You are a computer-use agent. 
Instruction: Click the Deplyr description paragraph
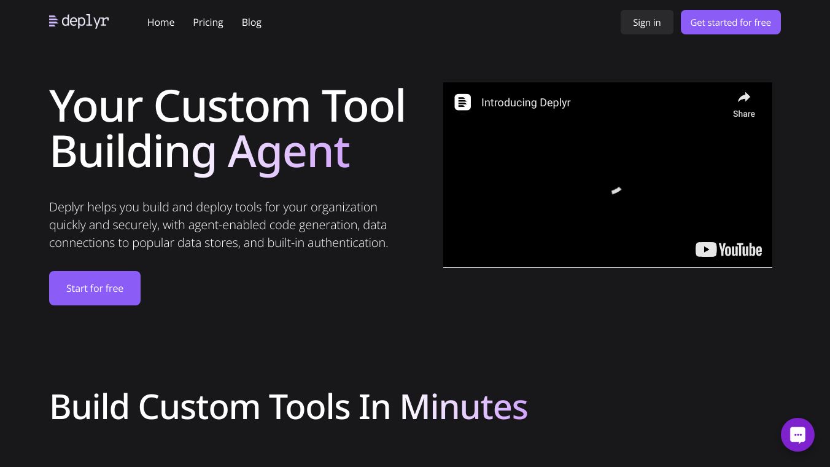219,225
